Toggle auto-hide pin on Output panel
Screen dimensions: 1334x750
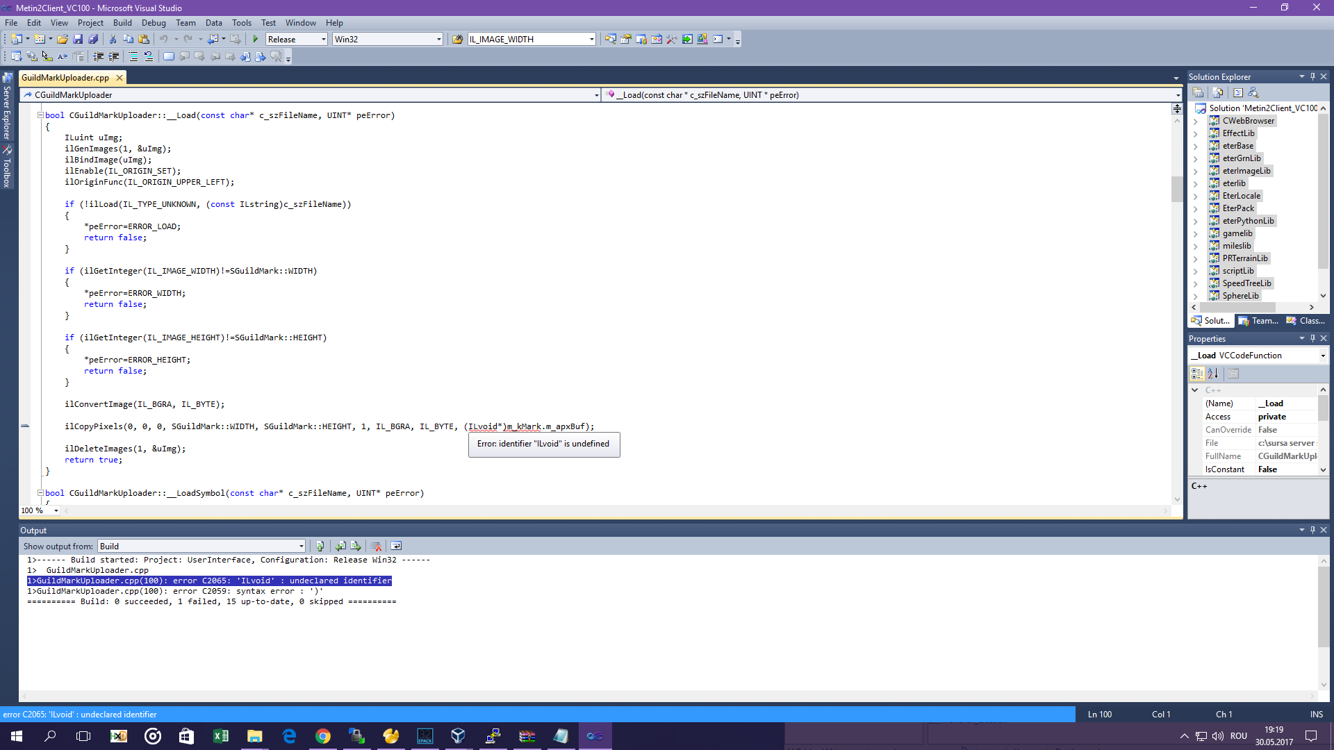tap(1312, 530)
